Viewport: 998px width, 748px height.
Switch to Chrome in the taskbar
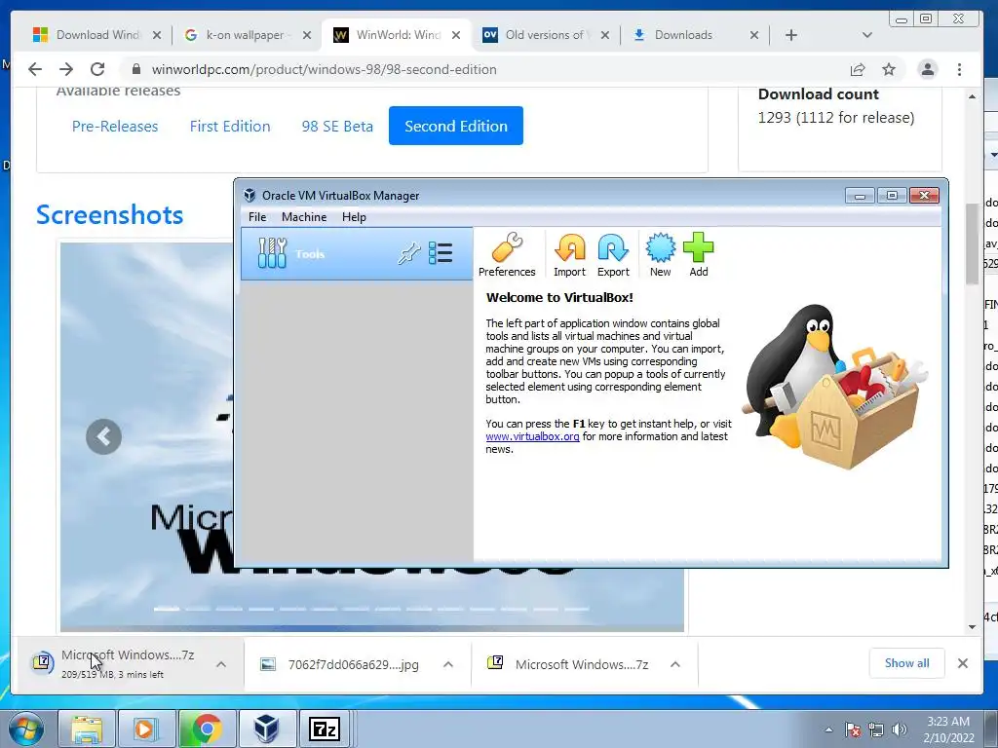pos(207,729)
